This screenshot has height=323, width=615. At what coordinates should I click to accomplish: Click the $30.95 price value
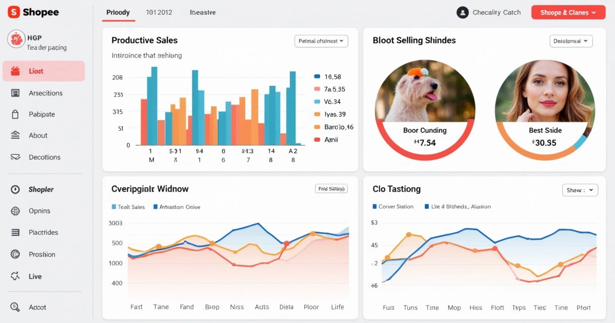click(x=544, y=143)
